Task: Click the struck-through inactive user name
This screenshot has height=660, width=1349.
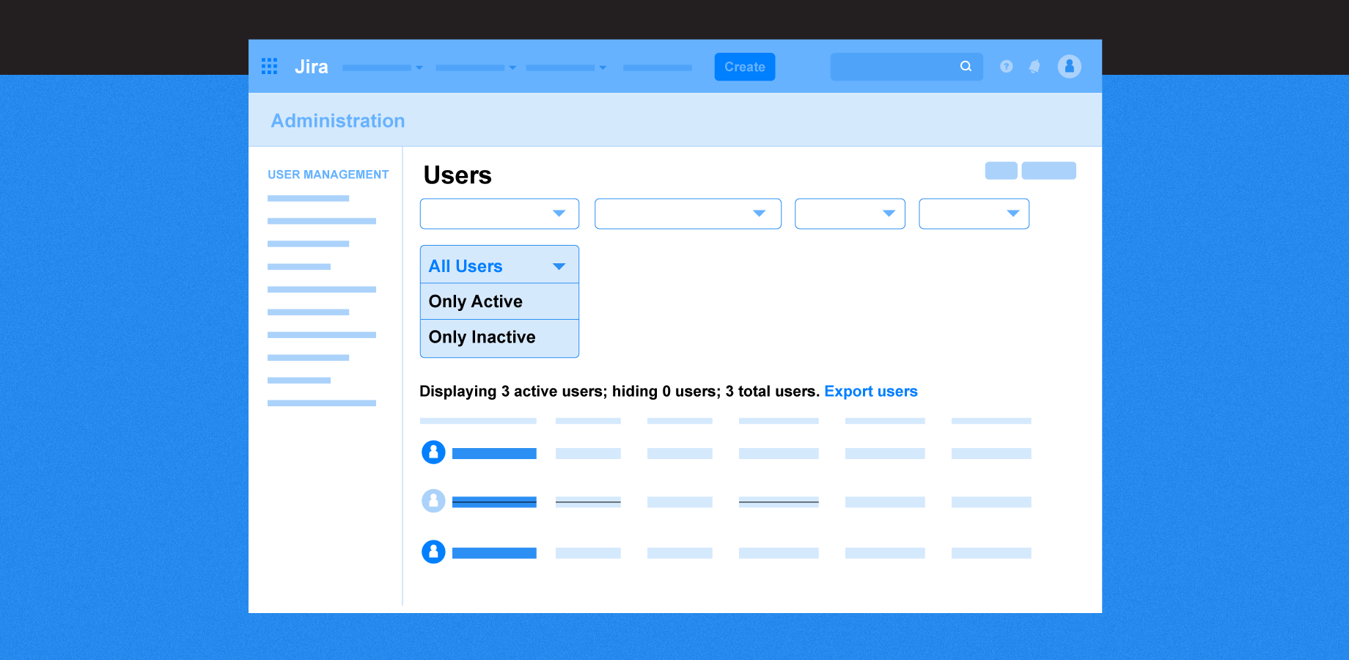Action: tap(494, 502)
